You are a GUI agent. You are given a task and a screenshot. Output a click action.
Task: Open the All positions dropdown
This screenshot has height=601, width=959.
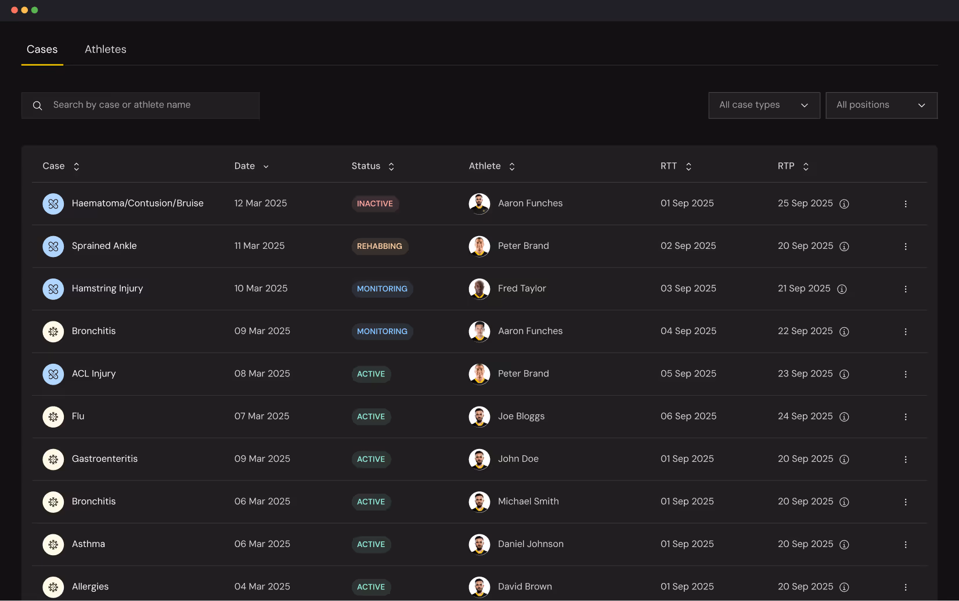coord(881,105)
